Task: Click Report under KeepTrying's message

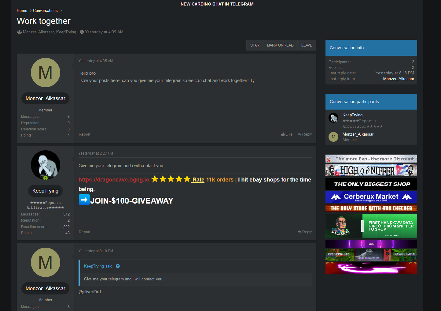Action: click(84, 232)
